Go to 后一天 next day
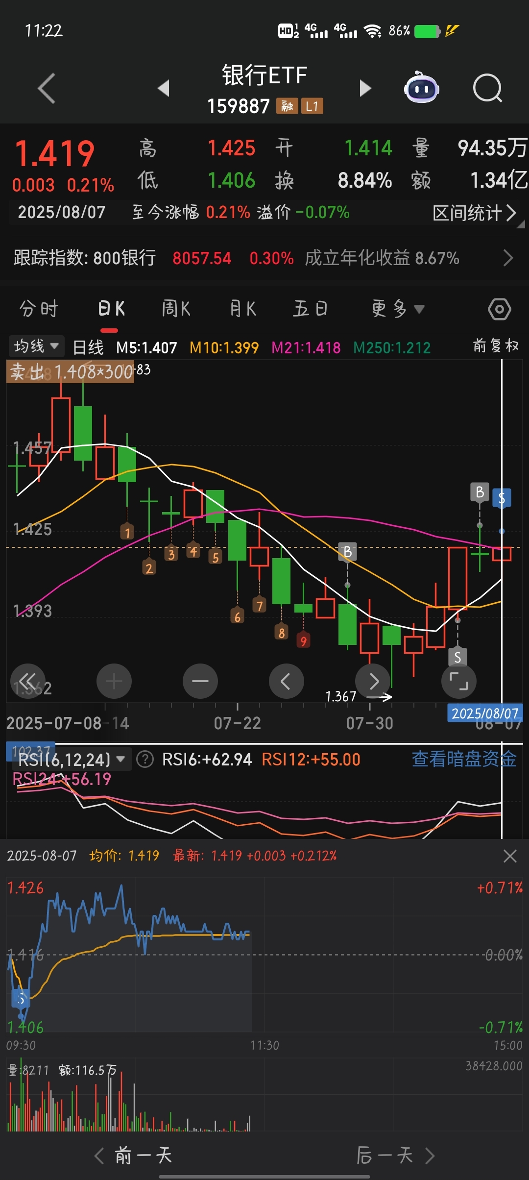 click(396, 1155)
